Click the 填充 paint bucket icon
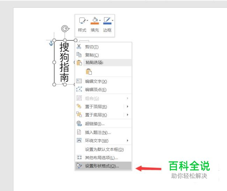227x191 pixels. pyautogui.click(x=95, y=20)
